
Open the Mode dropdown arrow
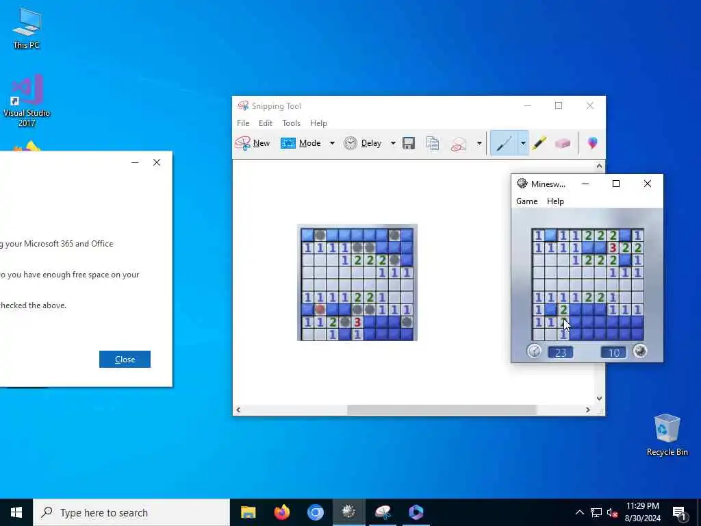coord(332,143)
